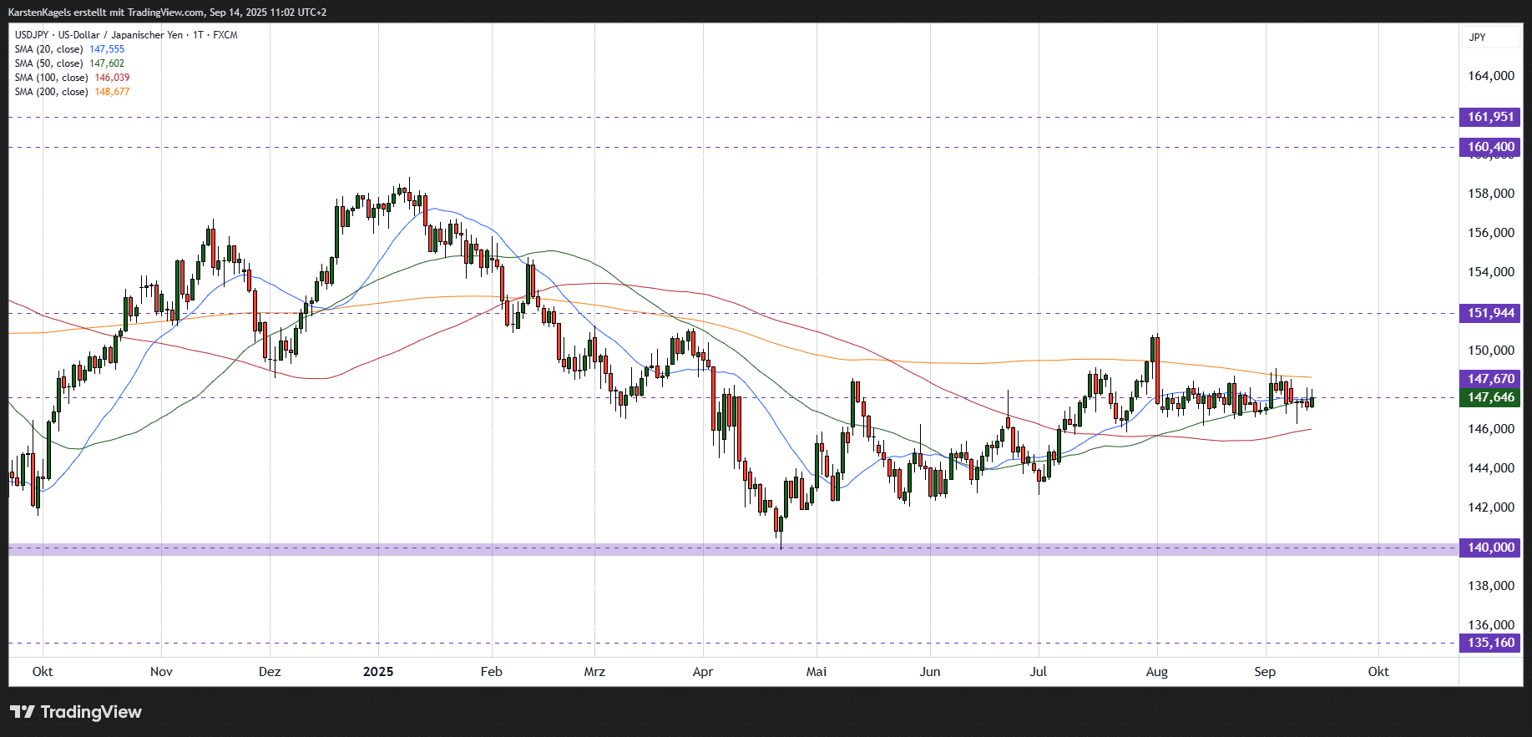The height and width of the screenshot is (737, 1532).
Task: Click the 135,160 price level label
Action: 1490,643
